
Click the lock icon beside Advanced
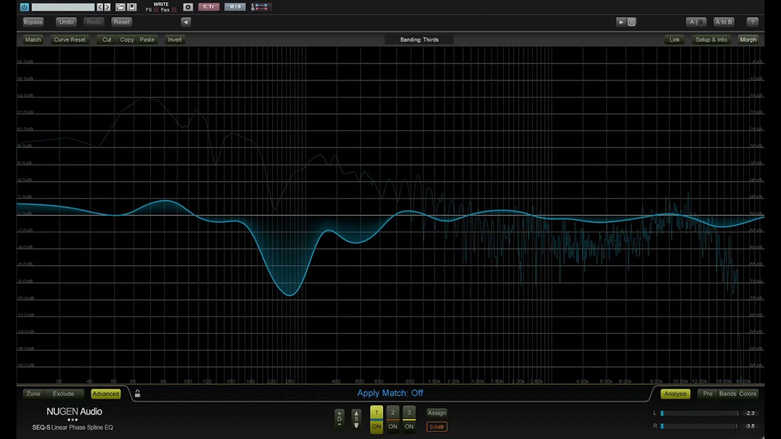pos(137,394)
